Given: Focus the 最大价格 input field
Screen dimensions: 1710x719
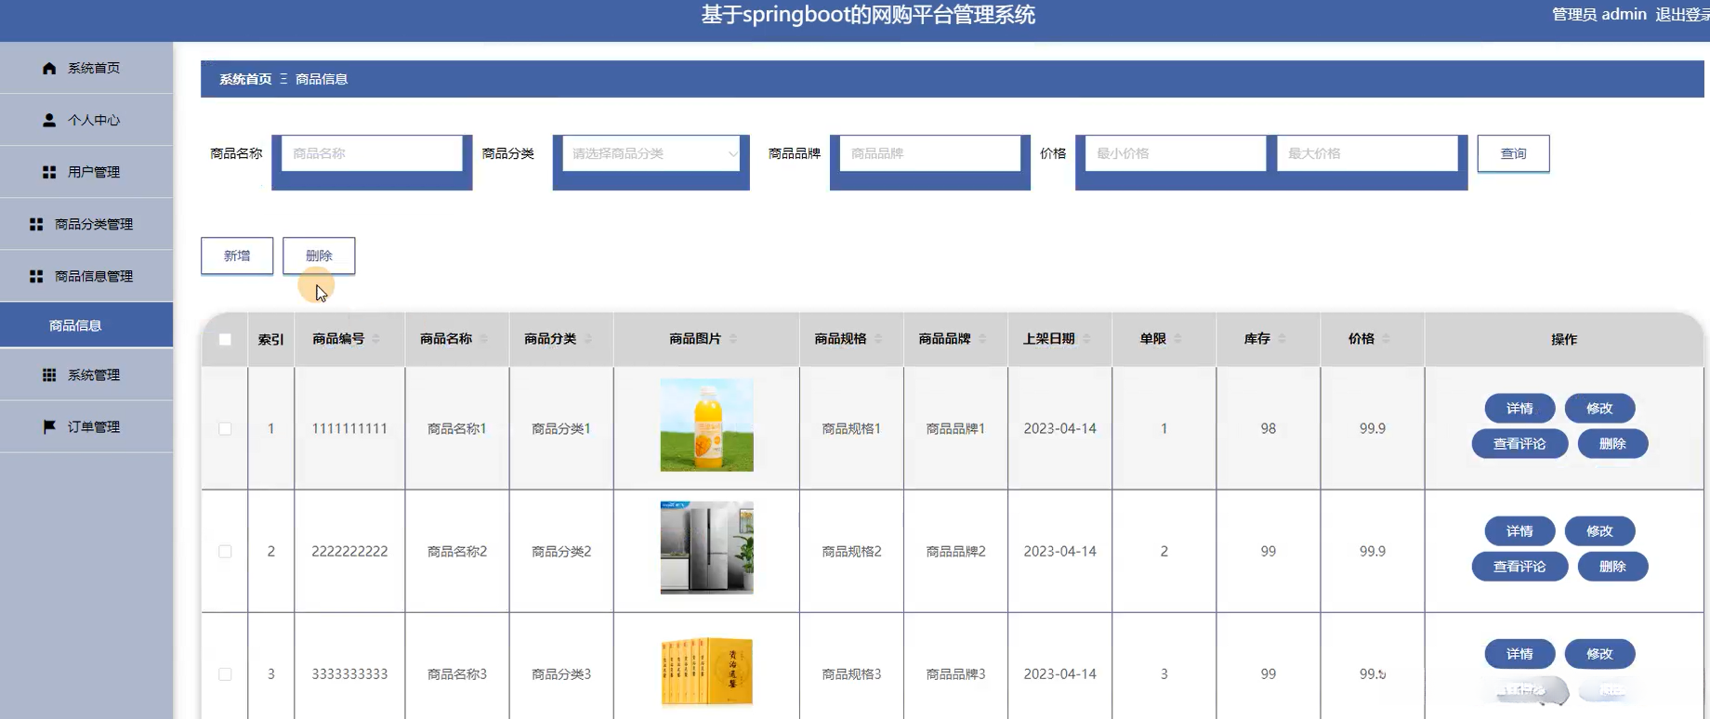Looking at the screenshot, I should [x=1367, y=153].
